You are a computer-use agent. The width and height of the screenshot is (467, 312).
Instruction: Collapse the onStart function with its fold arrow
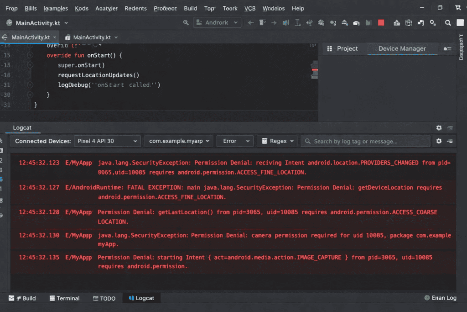[x=30, y=55]
